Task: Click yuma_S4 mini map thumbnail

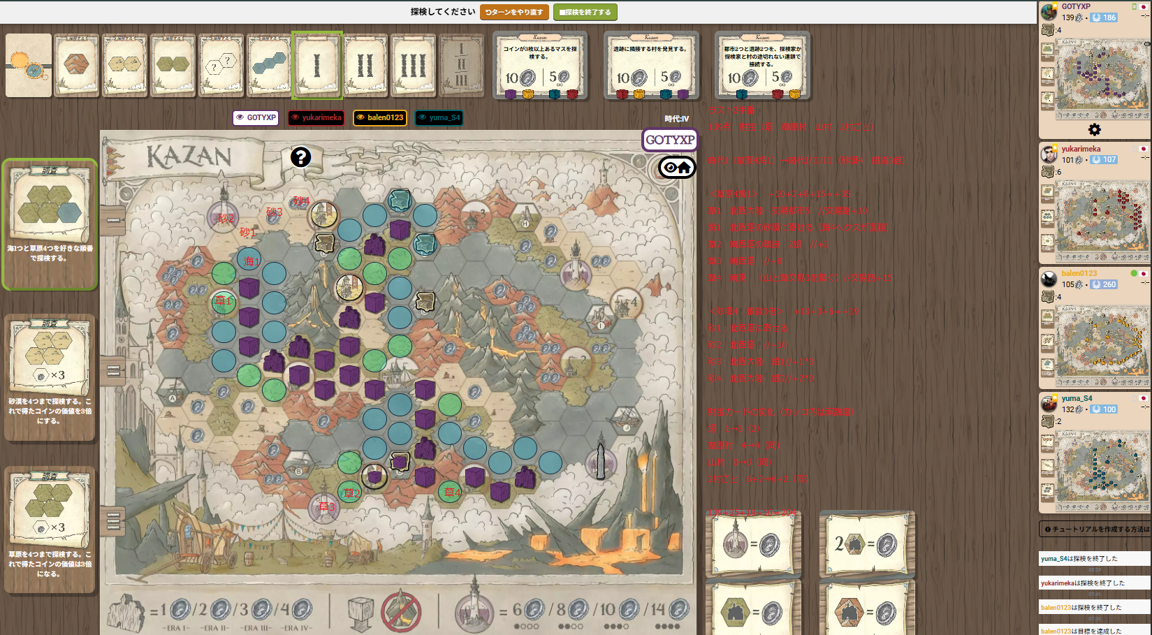Action: pos(1102,471)
